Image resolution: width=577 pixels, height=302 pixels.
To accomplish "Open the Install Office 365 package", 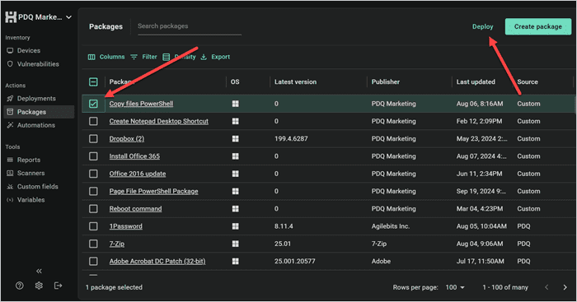I will (134, 156).
